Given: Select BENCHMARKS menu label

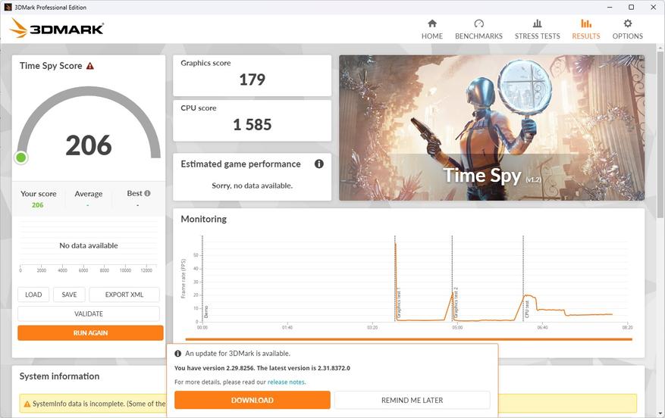Looking at the screenshot, I should point(478,36).
